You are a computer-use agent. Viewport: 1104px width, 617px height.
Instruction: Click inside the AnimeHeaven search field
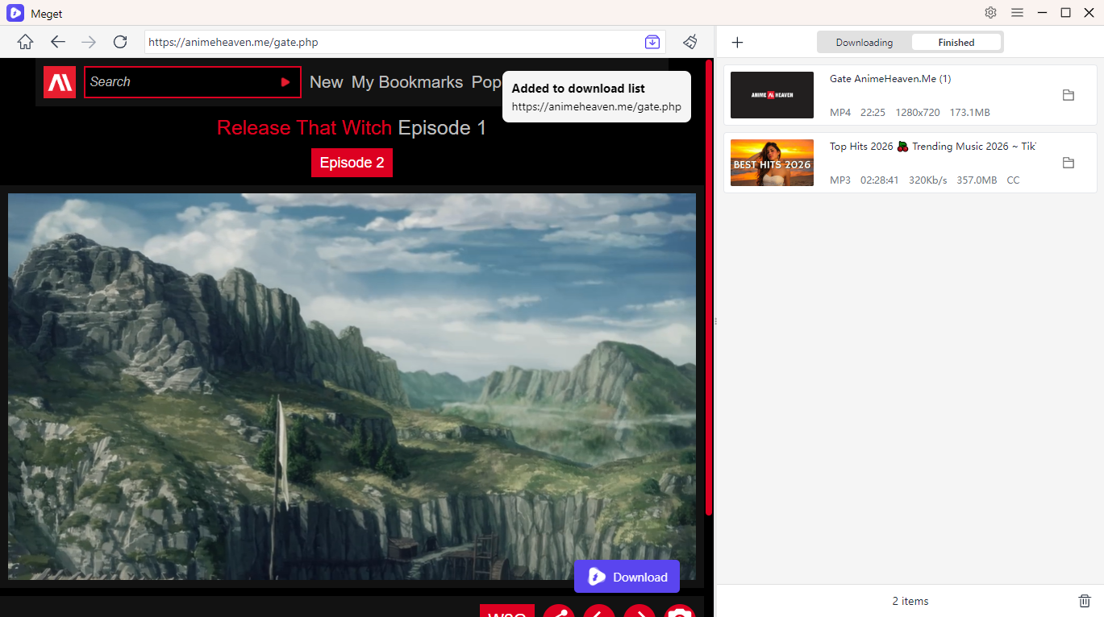click(177, 81)
